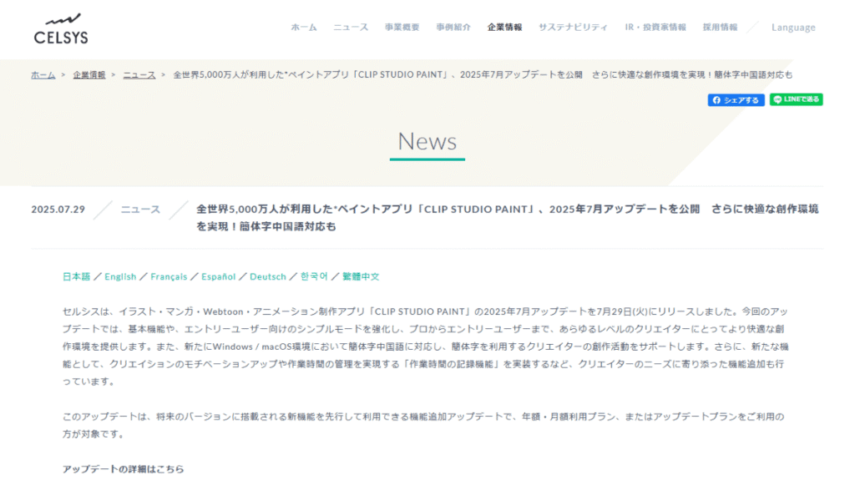Share the article on Facebook

736,100
